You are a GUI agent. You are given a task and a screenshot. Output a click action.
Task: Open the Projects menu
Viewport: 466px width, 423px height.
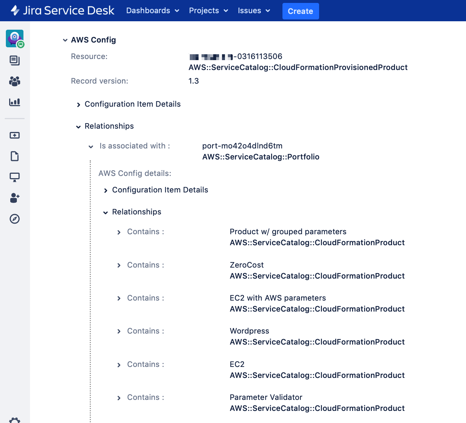pos(208,11)
